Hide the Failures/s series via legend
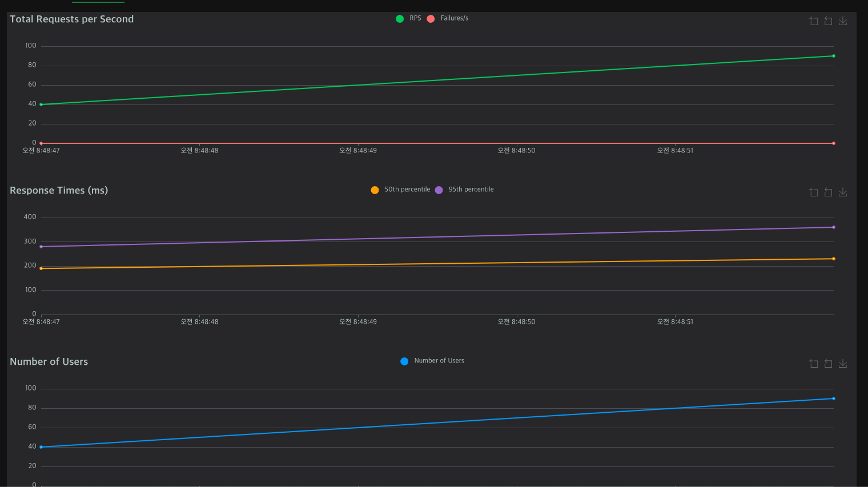Image resolution: width=868 pixels, height=487 pixels. (x=448, y=18)
